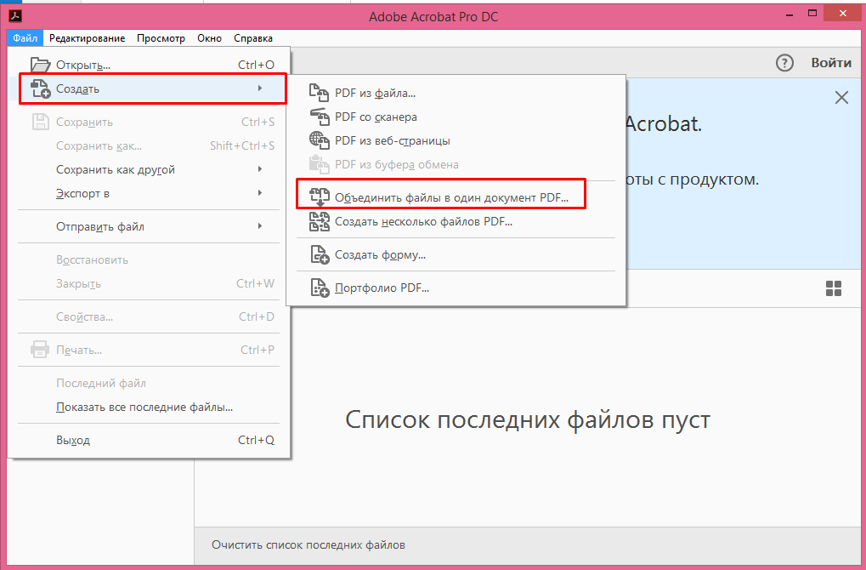The height and width of the screenshot is (570, 866).
Task: Click the Create document icon beside Создать
Action: (x=40, y=89)
